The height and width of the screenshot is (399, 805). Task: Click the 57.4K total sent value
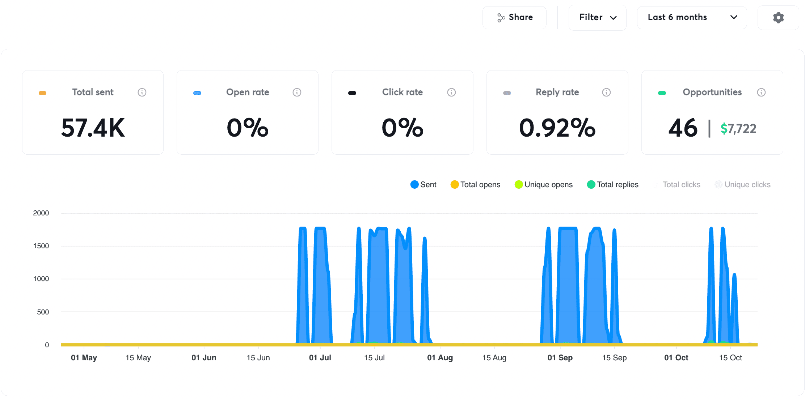93,128
